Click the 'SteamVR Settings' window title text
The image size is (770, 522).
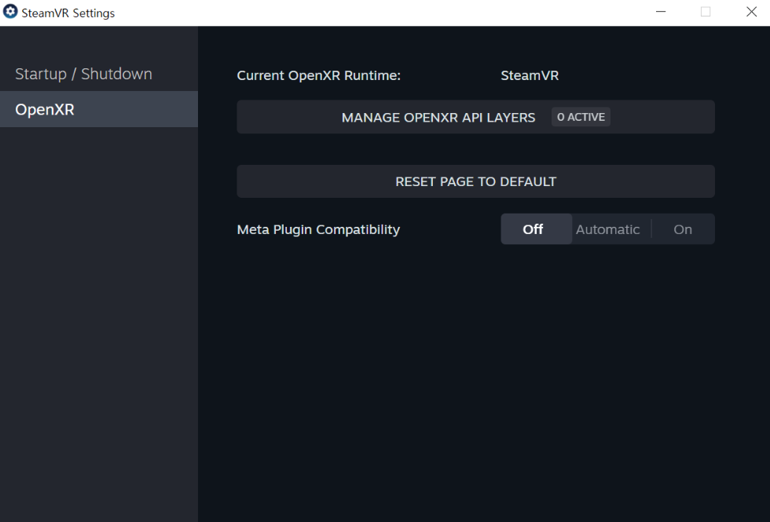68,13
